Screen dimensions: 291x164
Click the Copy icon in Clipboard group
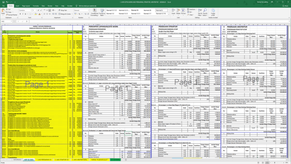point(7,12)
